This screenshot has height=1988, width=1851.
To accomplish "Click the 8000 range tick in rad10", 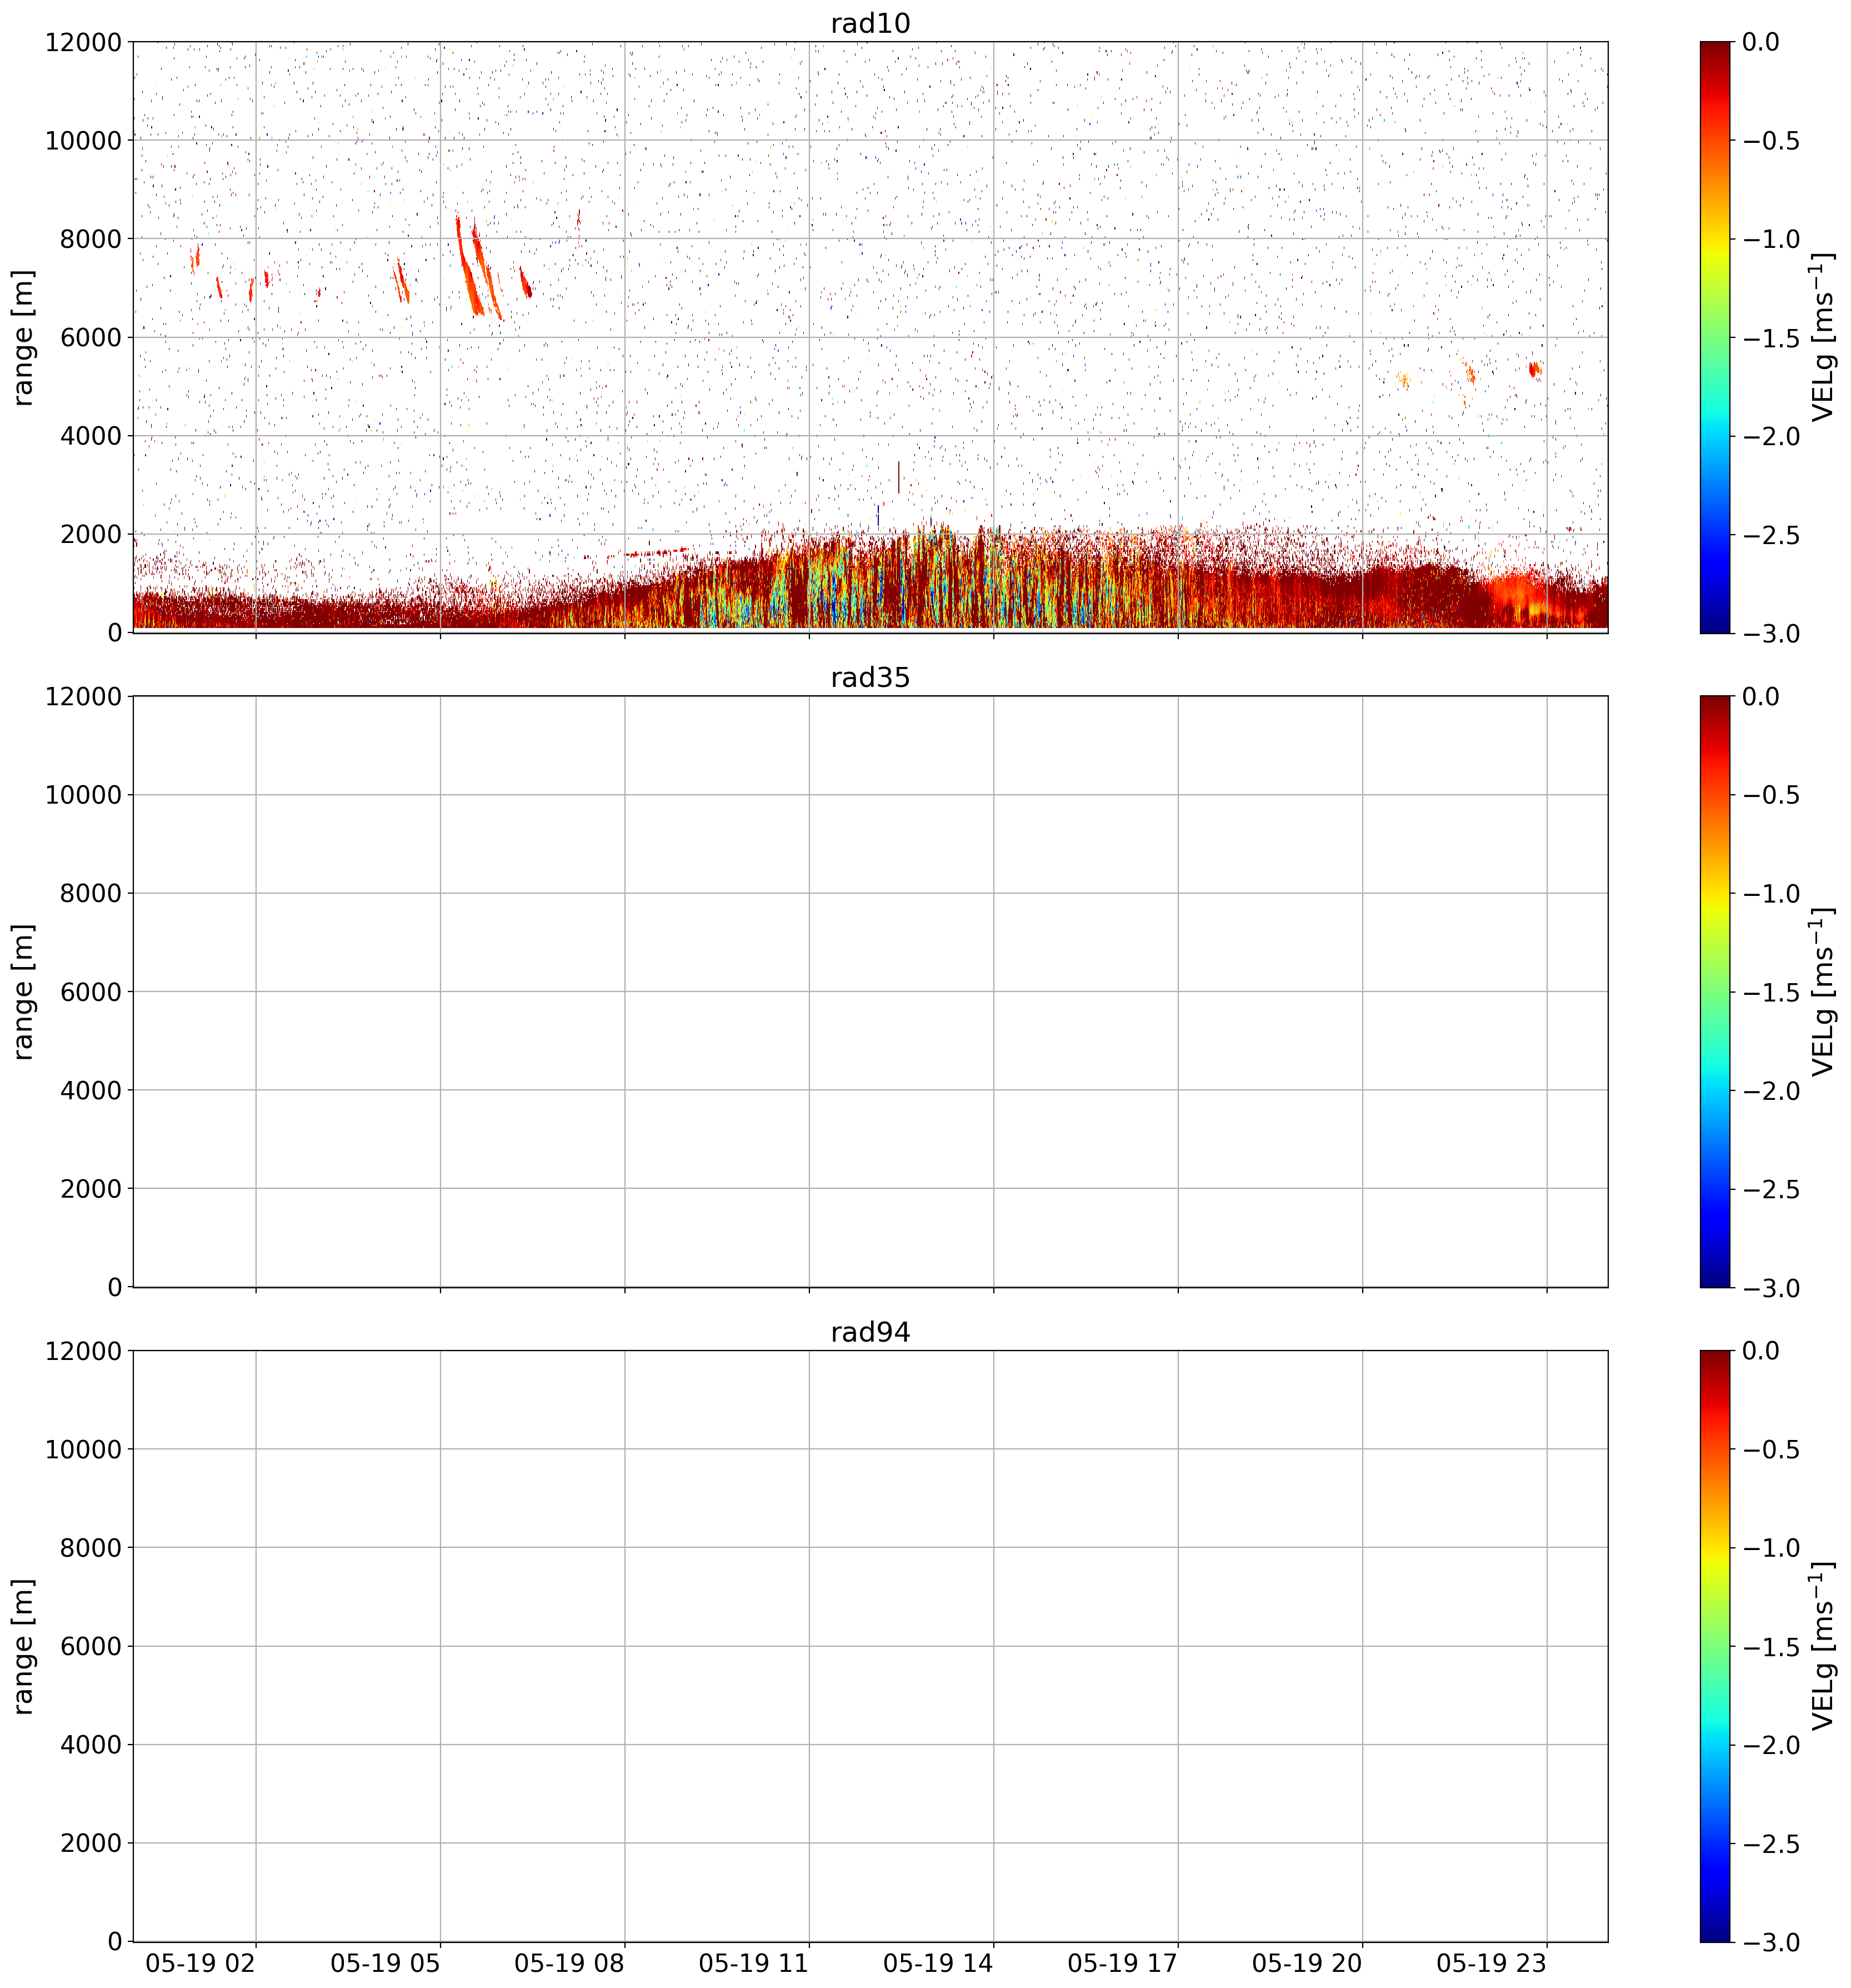I will click(x=90, y=239).
